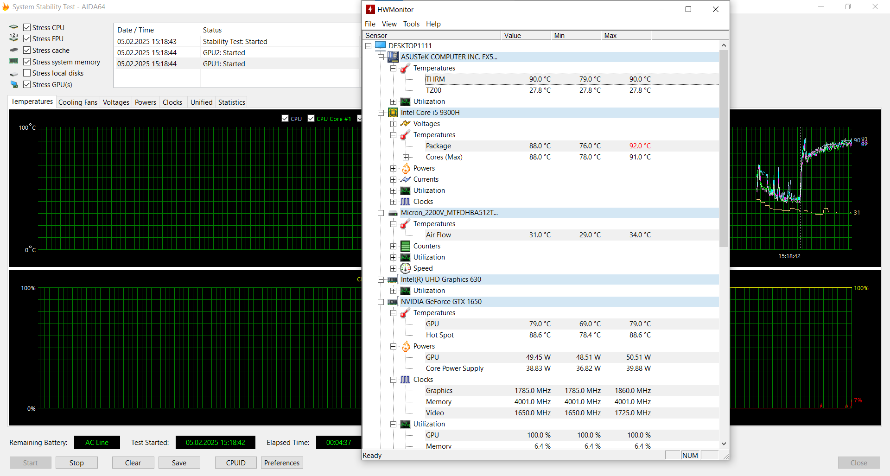Open the HWMonitor View menu
The width and height of the screenshot is (890, 476).
[x=389, y=24]
